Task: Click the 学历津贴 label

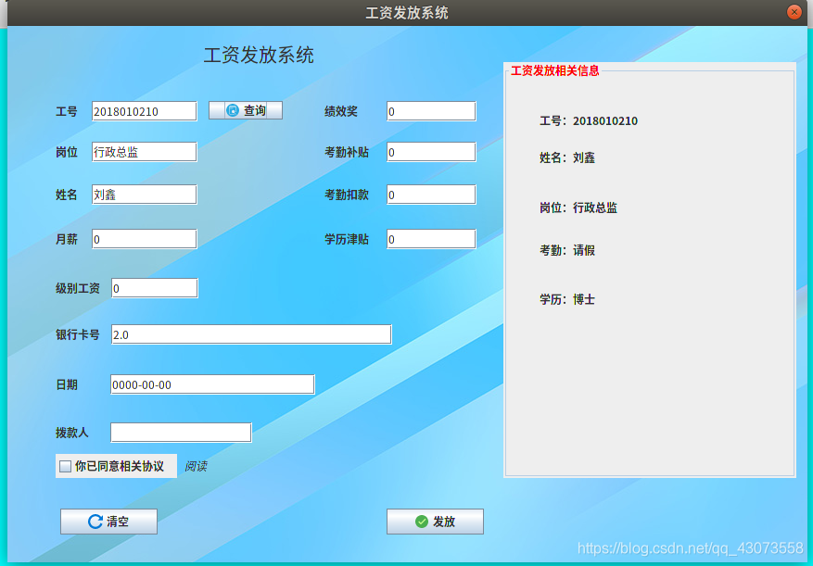Action: coord(347,239)
